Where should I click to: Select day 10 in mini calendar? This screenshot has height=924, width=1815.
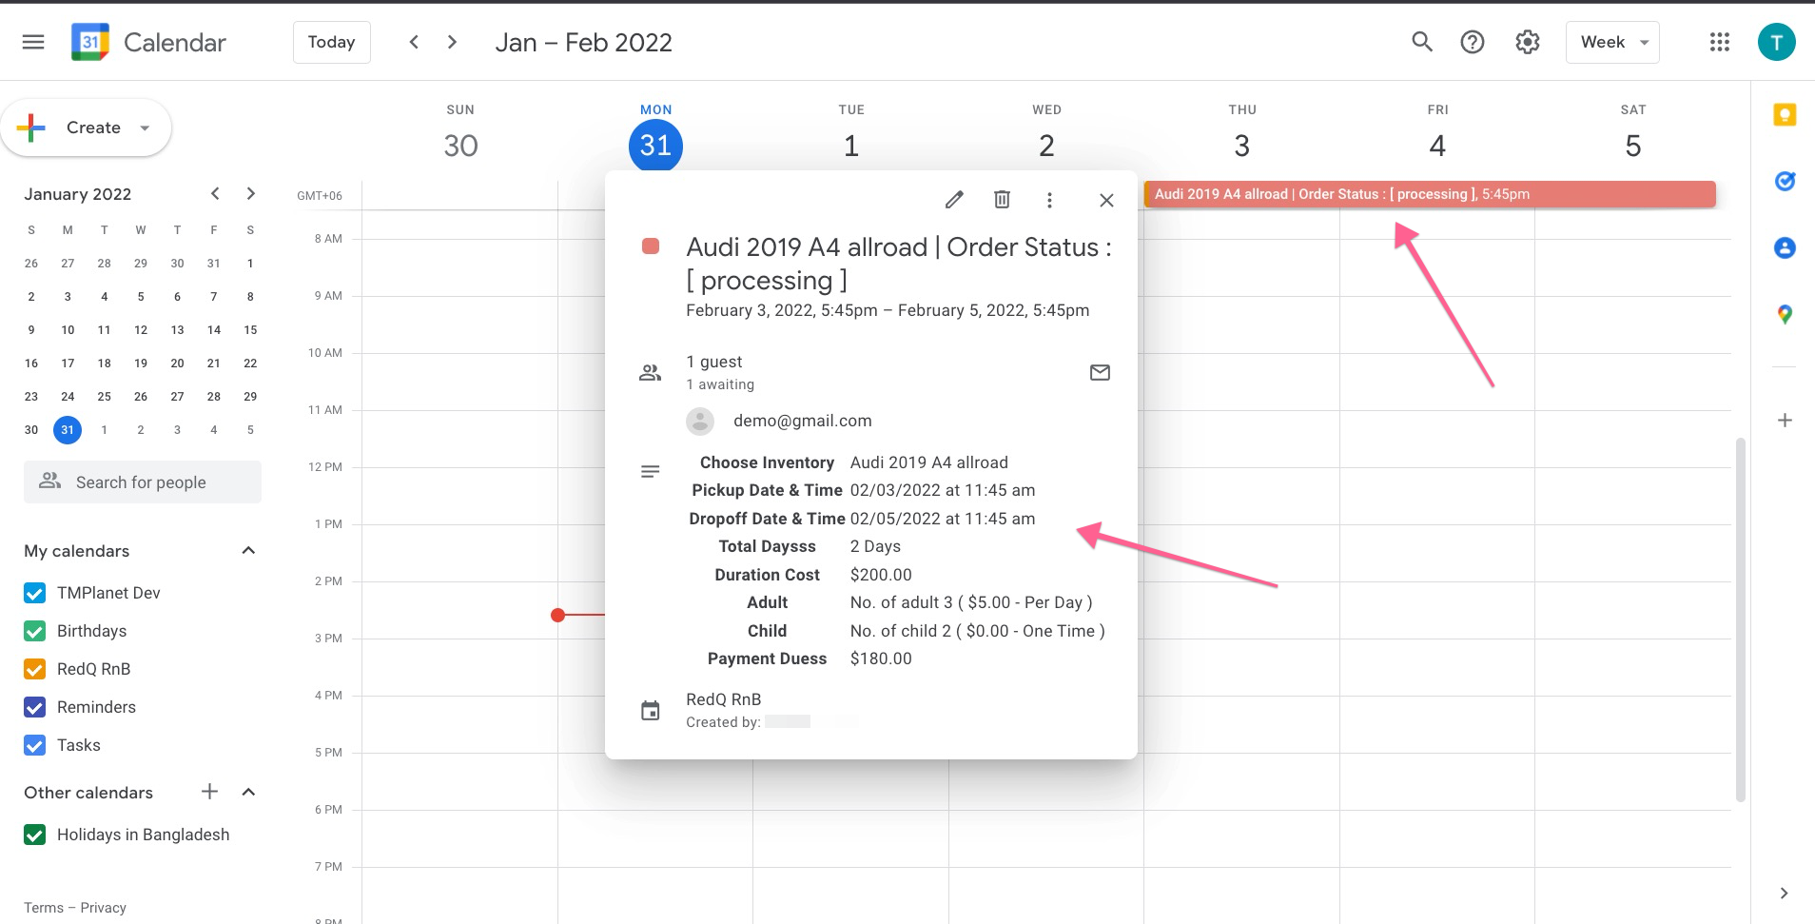click(x=68, y=329)
